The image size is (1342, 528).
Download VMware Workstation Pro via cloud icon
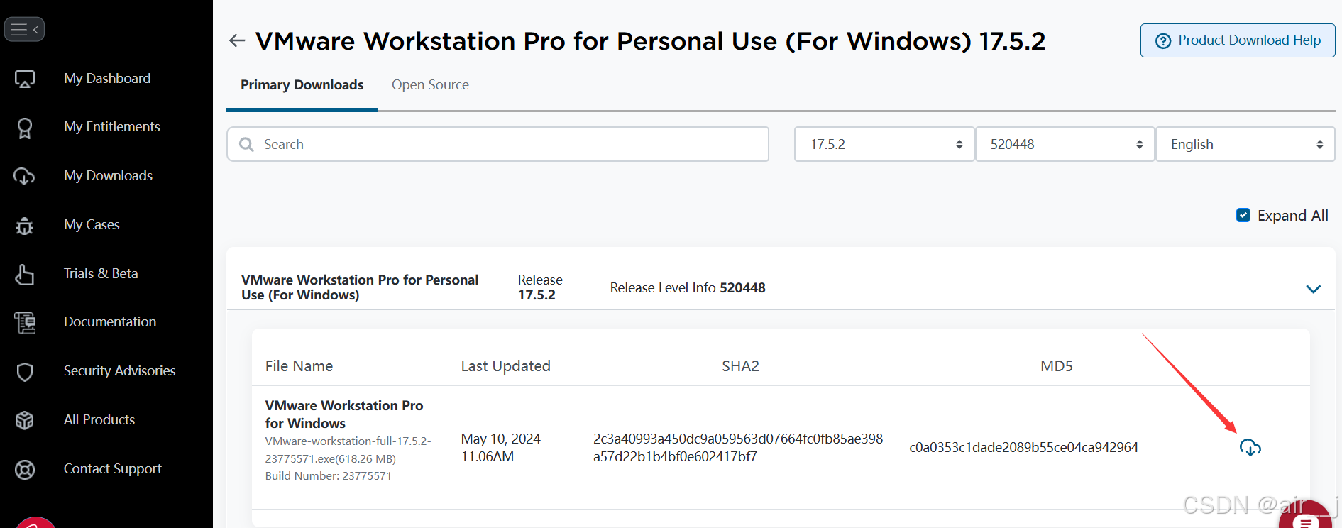click(x=1250, y=447)
